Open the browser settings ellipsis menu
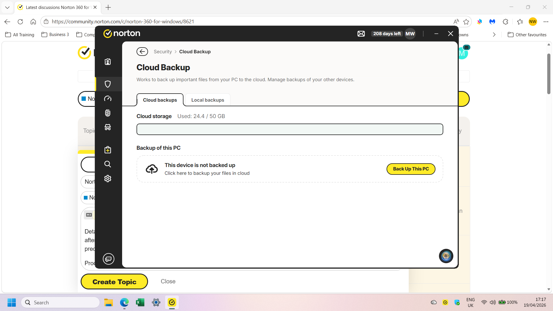The image size is (553, 311). 546,22
